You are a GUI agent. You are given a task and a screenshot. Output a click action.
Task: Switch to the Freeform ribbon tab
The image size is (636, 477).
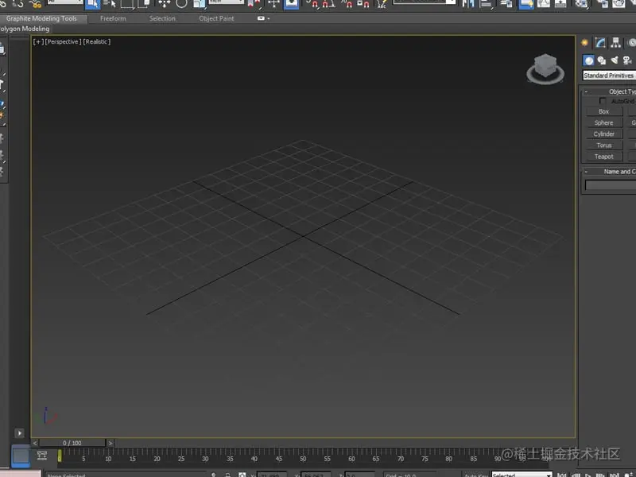tap(113, 18)
